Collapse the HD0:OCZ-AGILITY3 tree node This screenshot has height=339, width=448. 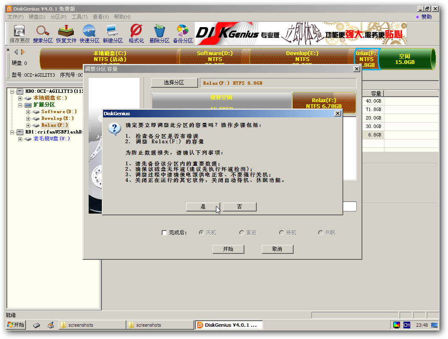pyautogui.click(x=12, y=92)
